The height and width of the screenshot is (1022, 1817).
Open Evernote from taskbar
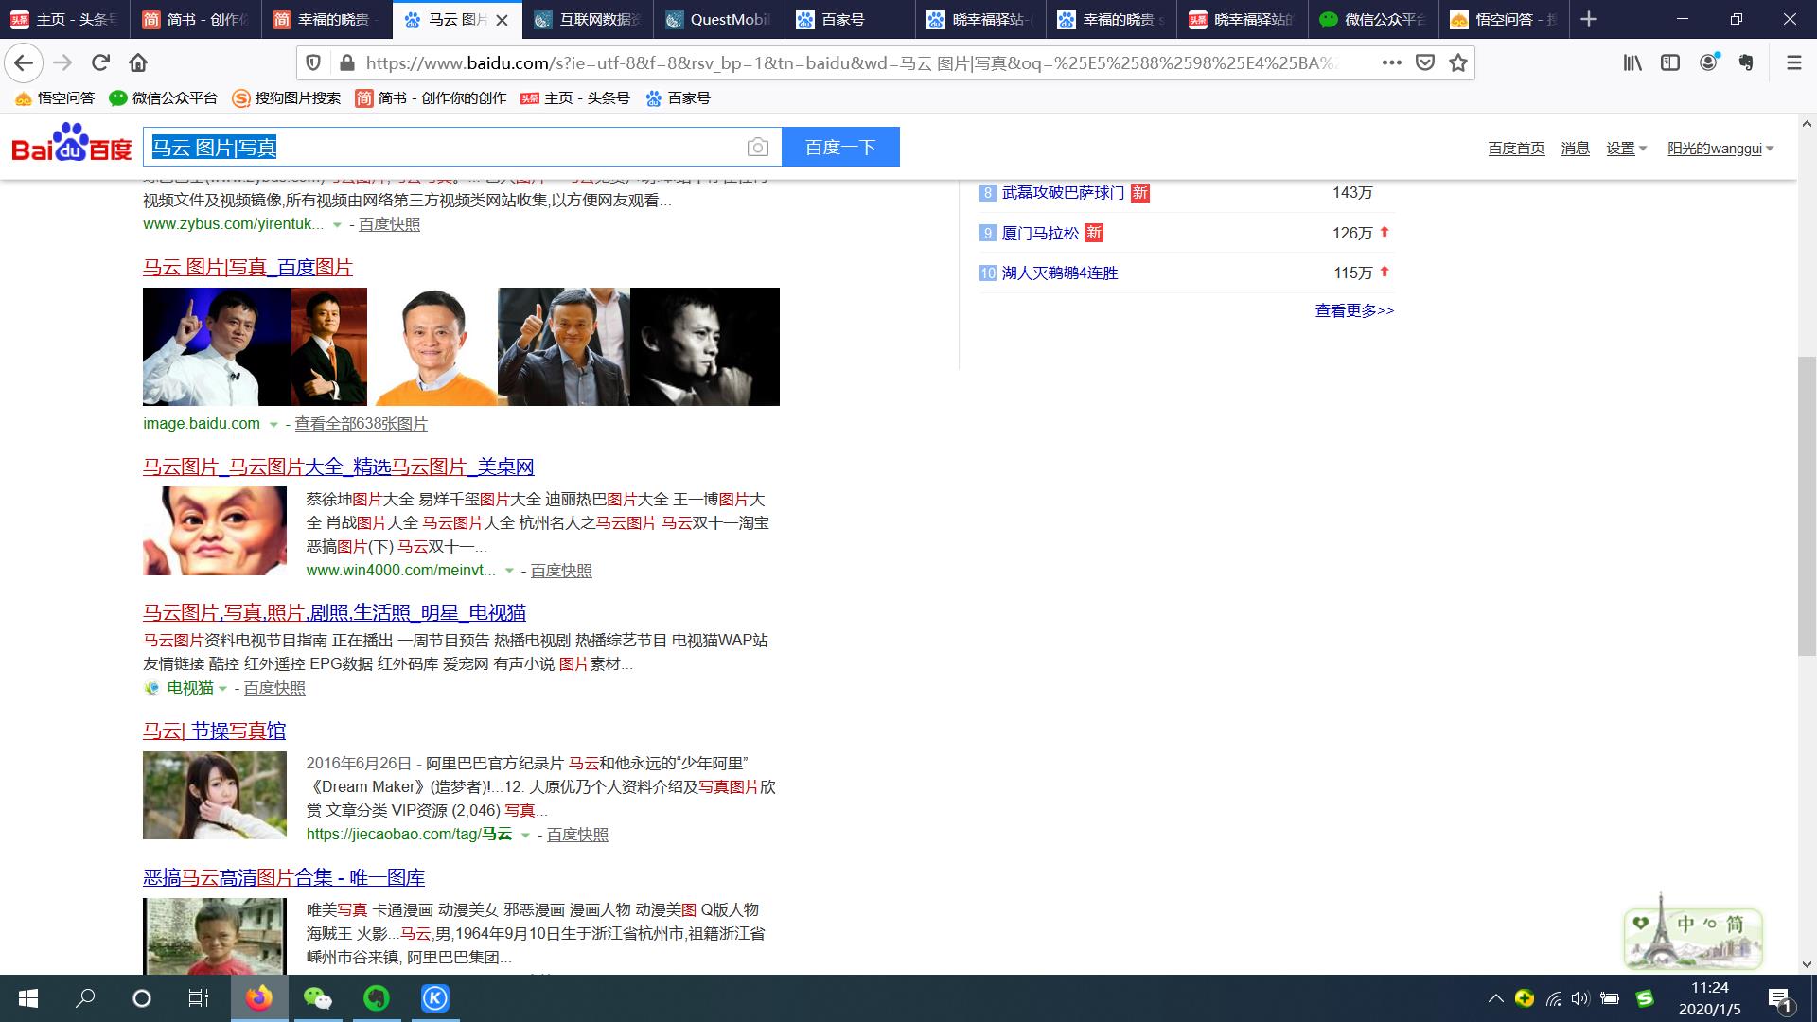[x=377, y=998]
